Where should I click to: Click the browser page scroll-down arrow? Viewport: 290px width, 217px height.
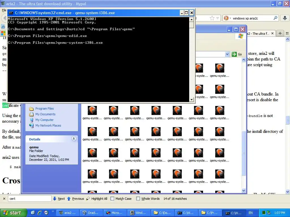pos(287,192)
